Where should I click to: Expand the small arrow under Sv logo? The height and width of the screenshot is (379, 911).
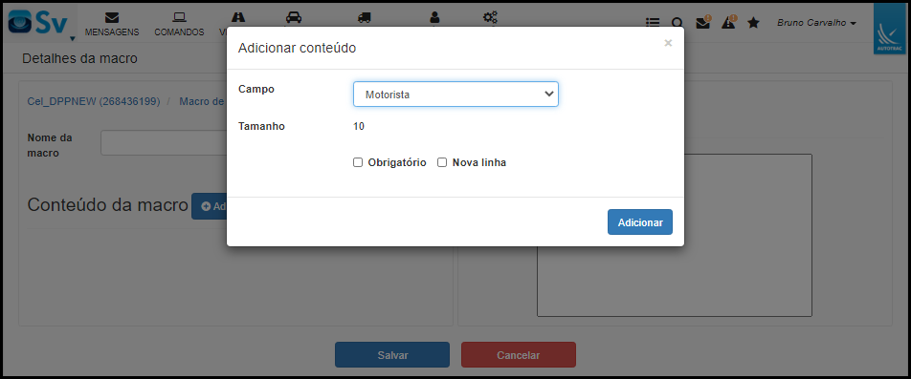pos(73,39)
